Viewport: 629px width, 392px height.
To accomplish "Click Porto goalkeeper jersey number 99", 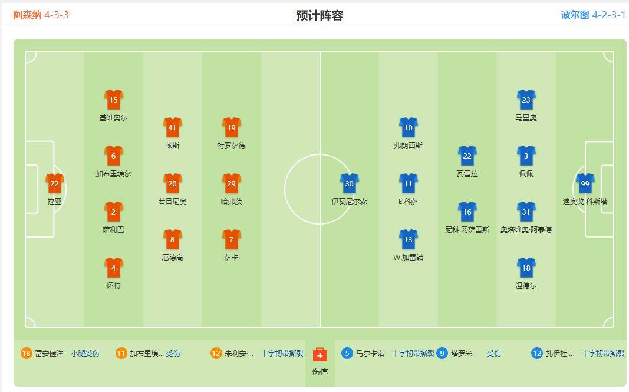I will point(585,183).
